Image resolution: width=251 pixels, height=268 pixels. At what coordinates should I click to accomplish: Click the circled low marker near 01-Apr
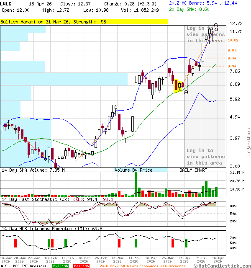(x=186, y=91)
